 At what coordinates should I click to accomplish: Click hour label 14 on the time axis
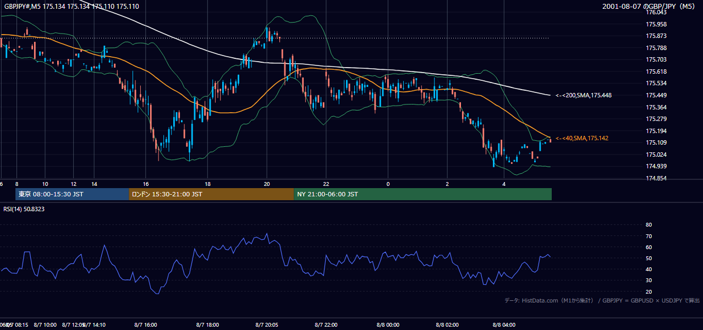pyautogui.click(x=94, y=184)
